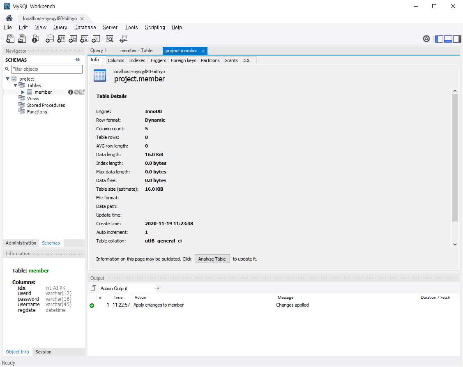Switch to the Schemas navigator tab
Image resolution: width=463 pixels, height=367 pixels.
(51, 243)
